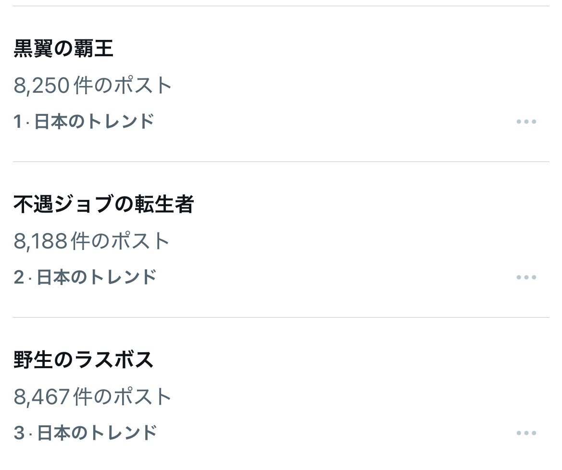The height and width of the screenshot is (470, 562).
Task: Open the 黒翼の覇王 trend title
Action: tap(63, 49)
